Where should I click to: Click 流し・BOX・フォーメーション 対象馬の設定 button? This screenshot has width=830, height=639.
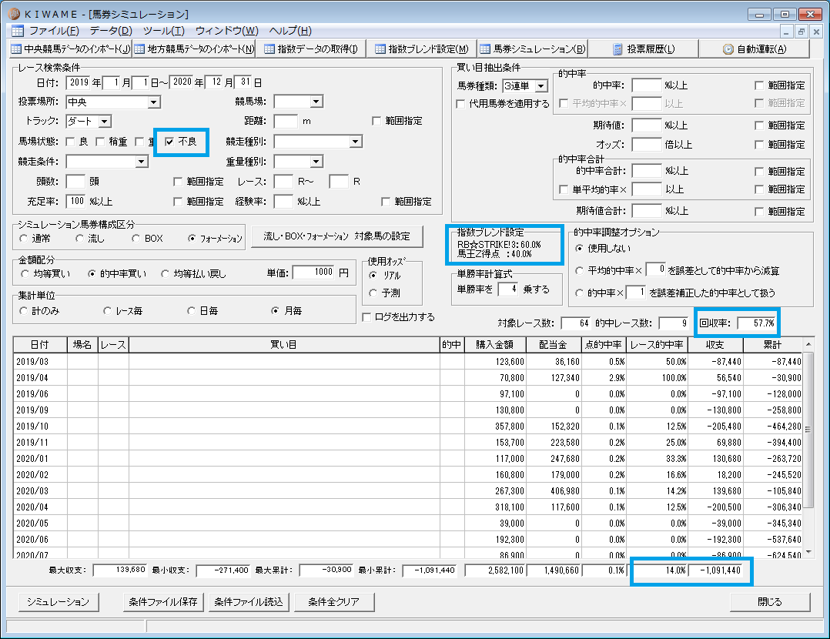click(336, 236)
